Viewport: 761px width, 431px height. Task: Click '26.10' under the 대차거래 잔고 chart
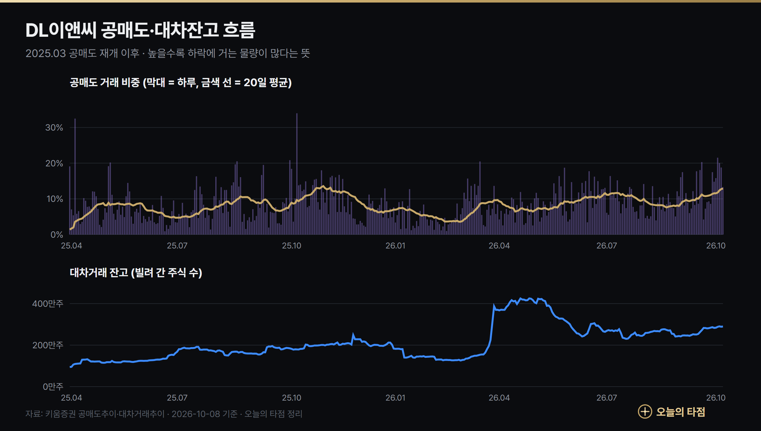(x=716, y=398)
